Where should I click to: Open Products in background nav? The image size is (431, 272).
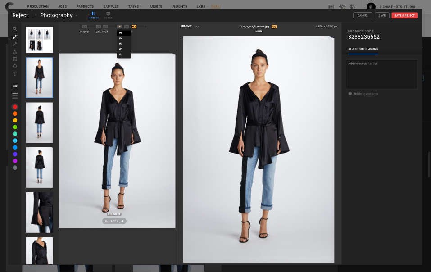tap(85, 6)
